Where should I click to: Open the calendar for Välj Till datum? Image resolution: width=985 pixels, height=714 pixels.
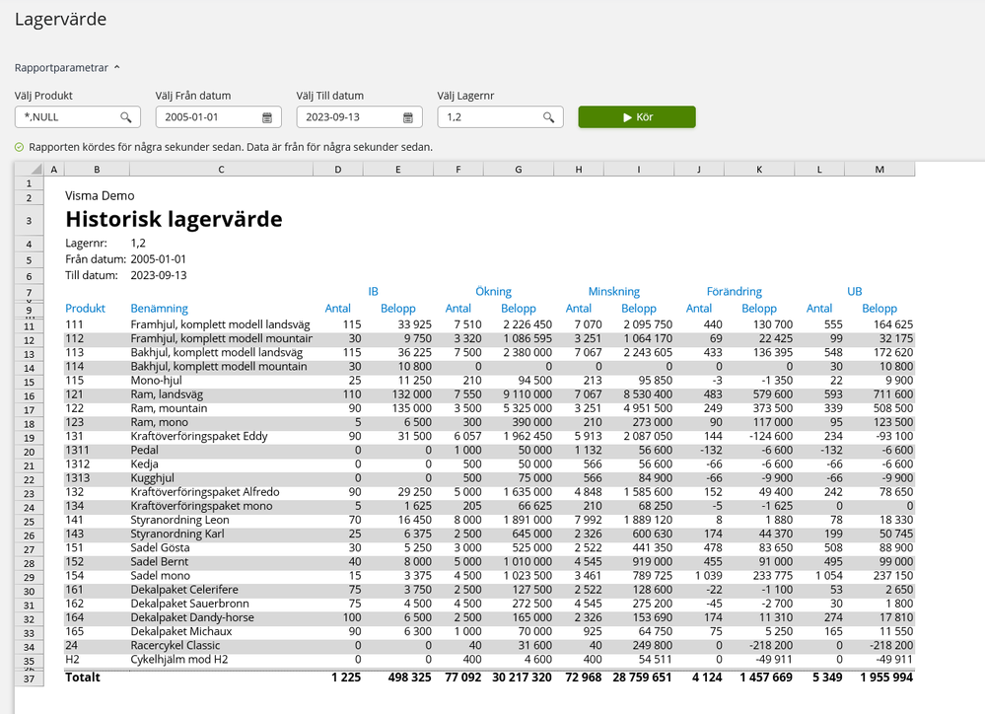coord(408,117)
